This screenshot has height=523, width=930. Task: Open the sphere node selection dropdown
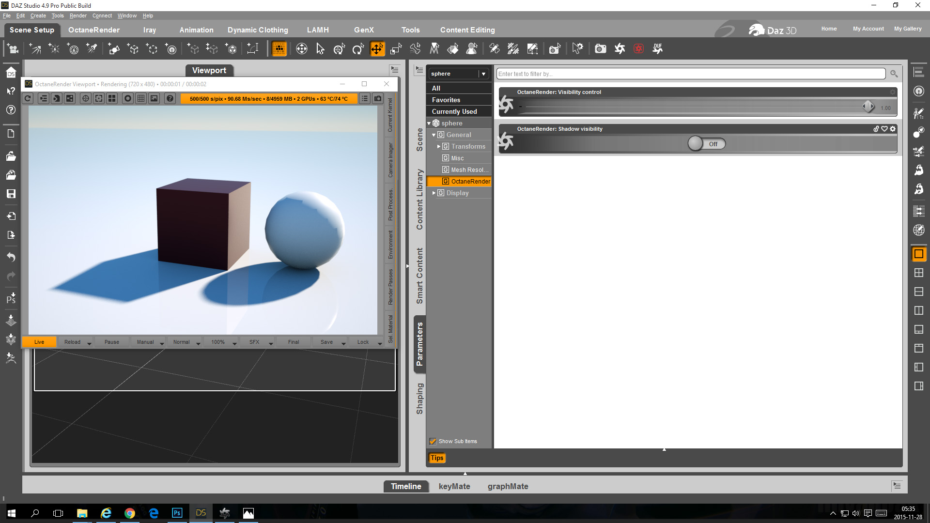coord(483,74)
